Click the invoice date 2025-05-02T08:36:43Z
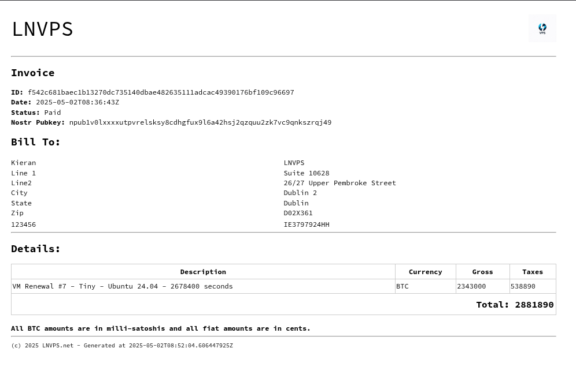The height and width of the screenshot is (378, 576). click(77, 102)
